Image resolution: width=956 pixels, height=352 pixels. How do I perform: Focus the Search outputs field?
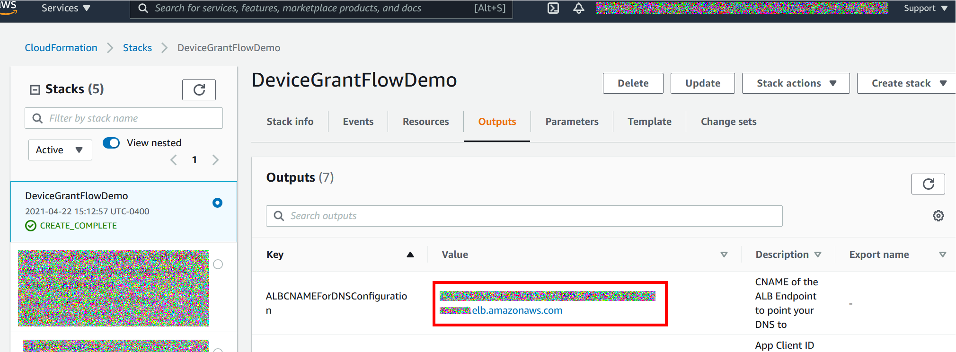pos(524,216)
